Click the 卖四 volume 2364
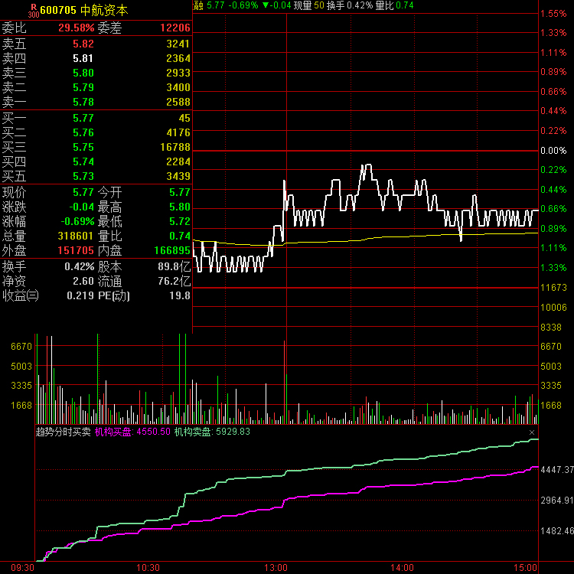The image size is (574, 574). click(178, 59)
